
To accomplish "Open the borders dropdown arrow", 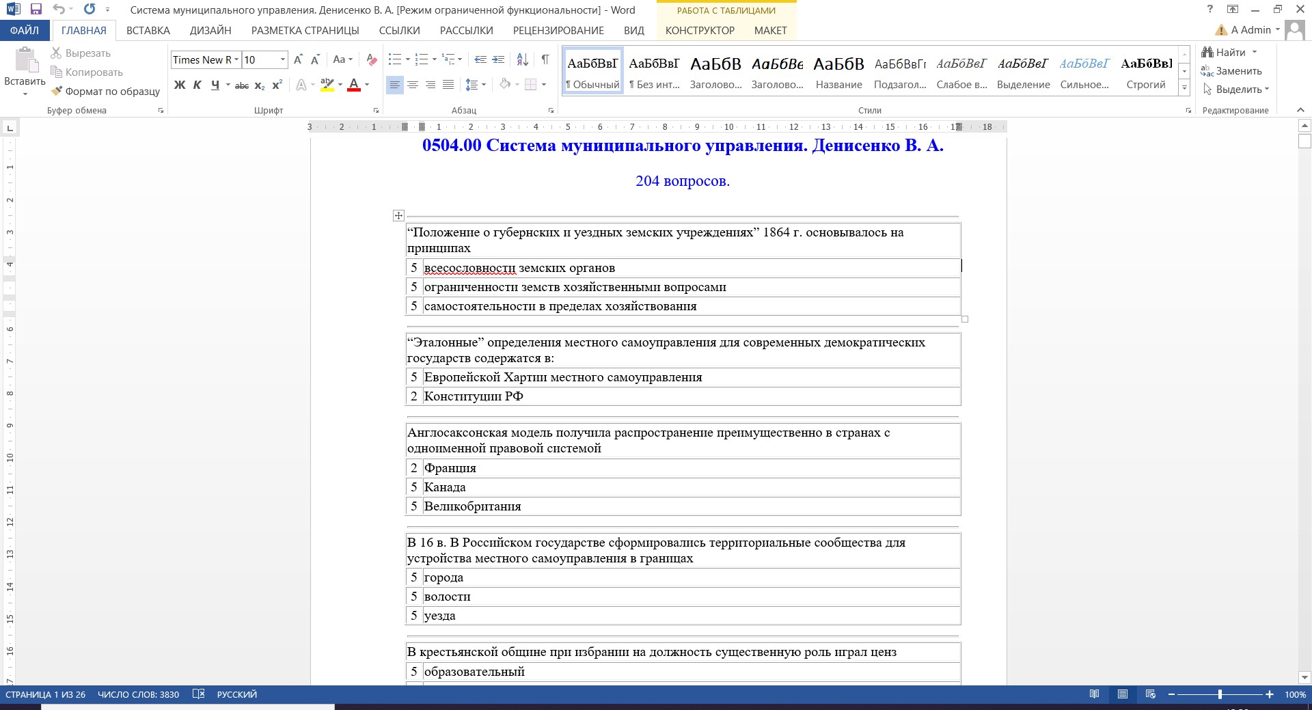I will click(544, 85).
